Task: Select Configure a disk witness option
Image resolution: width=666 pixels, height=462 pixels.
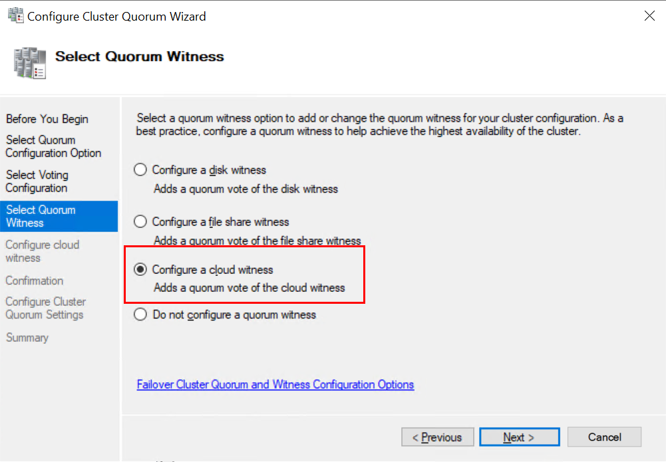Action: coord(140,170)
